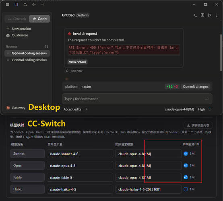Uncheck the 1M checkbox for Sonnet
The image size is (223, 201).
coord(186,154)
